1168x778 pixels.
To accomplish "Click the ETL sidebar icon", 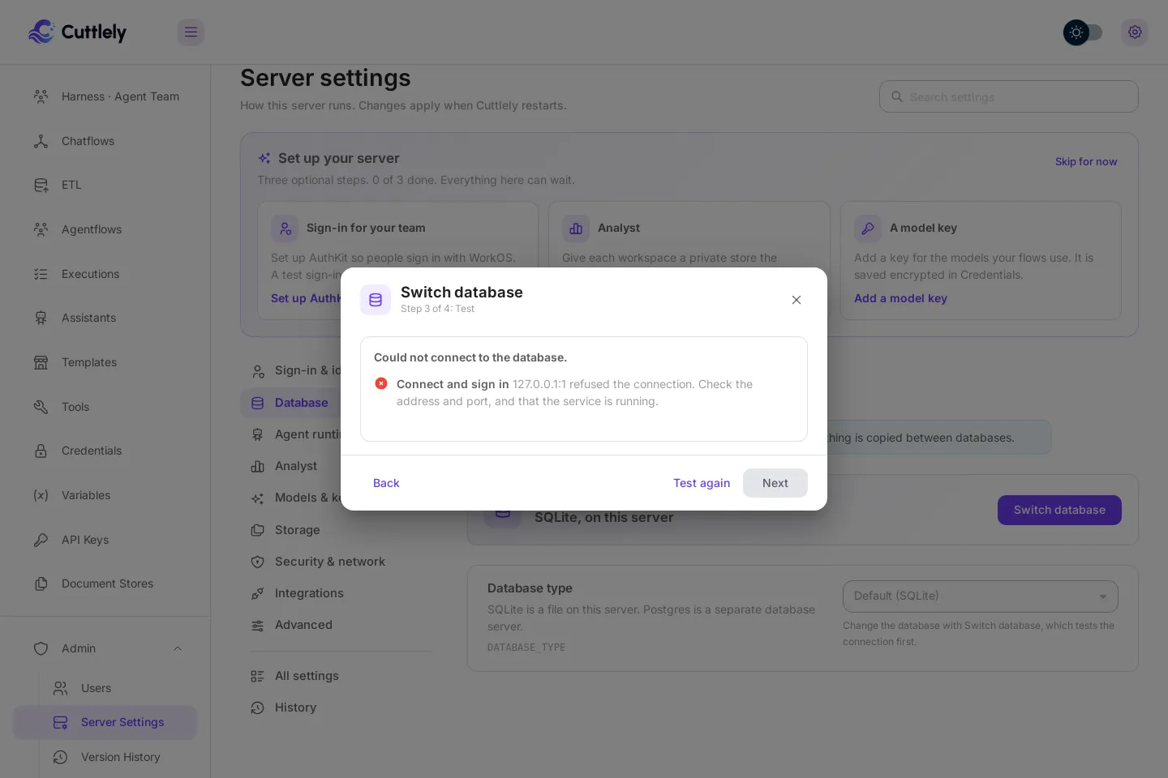I will 41,185.
